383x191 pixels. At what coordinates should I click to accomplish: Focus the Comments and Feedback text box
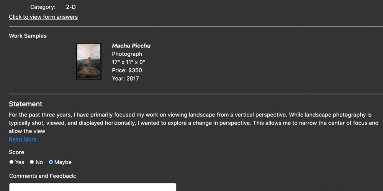[x=93, y=187]
